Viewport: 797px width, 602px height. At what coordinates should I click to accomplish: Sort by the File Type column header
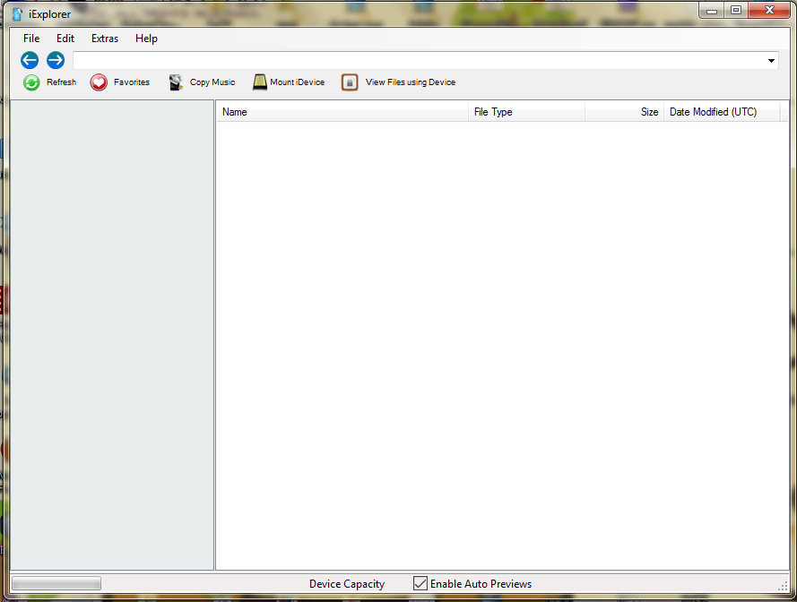(x=526, y=112)
